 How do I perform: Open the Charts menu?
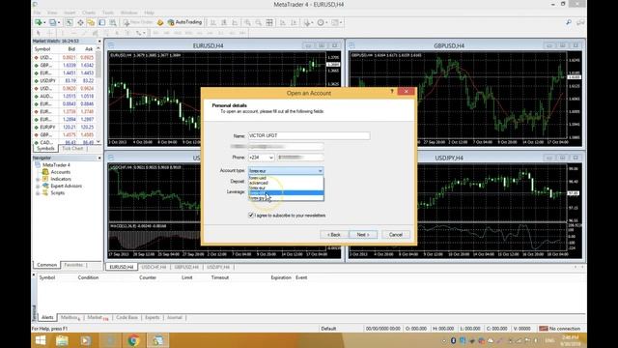(x=89, y=13)
